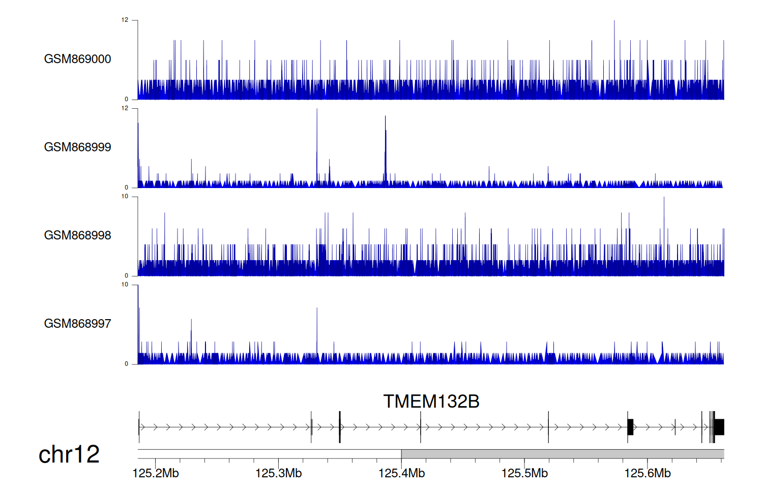Click the 125.4Mb axis label
This screenshot has width=763, height=498.
coord(401,474)
